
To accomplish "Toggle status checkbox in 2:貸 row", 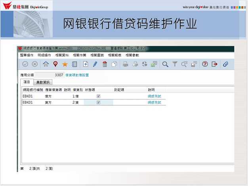I will 98,102.
